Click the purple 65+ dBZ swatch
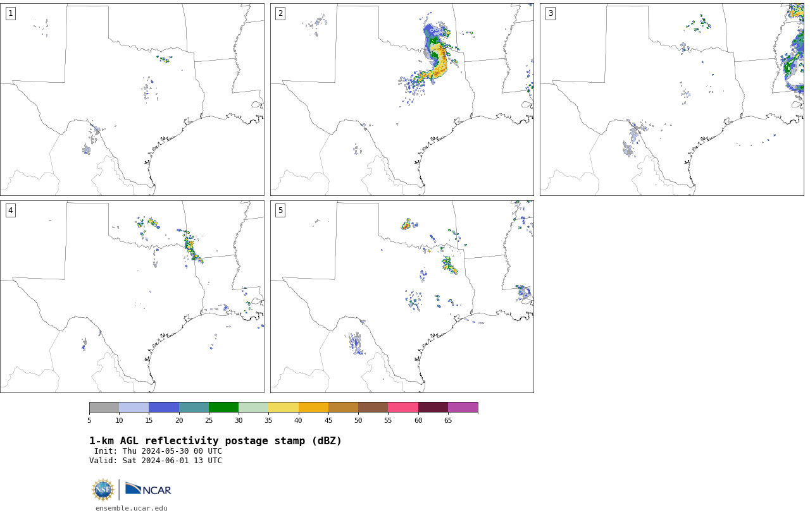This screenshot has width=810, height=515. (463, 407)
